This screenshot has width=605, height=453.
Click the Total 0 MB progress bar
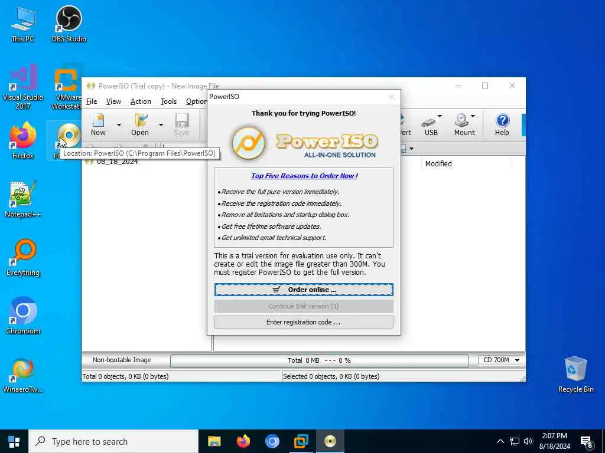pos(319,360)
